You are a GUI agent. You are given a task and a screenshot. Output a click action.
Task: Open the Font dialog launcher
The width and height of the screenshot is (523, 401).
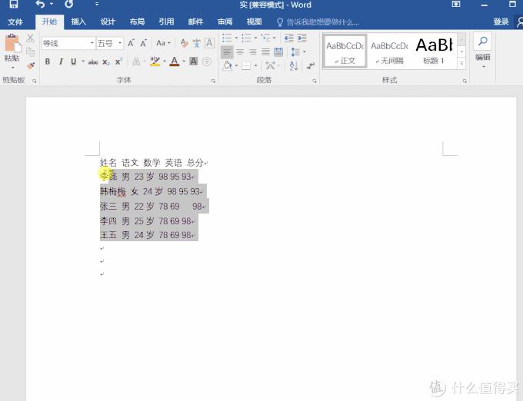point(213,81)
